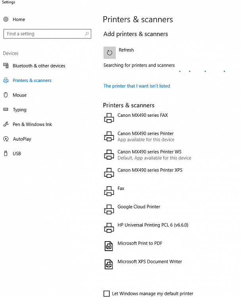Screen dimensions: 241x297
Task: Focus the Find a setting search box
Action: pos(44,34)
